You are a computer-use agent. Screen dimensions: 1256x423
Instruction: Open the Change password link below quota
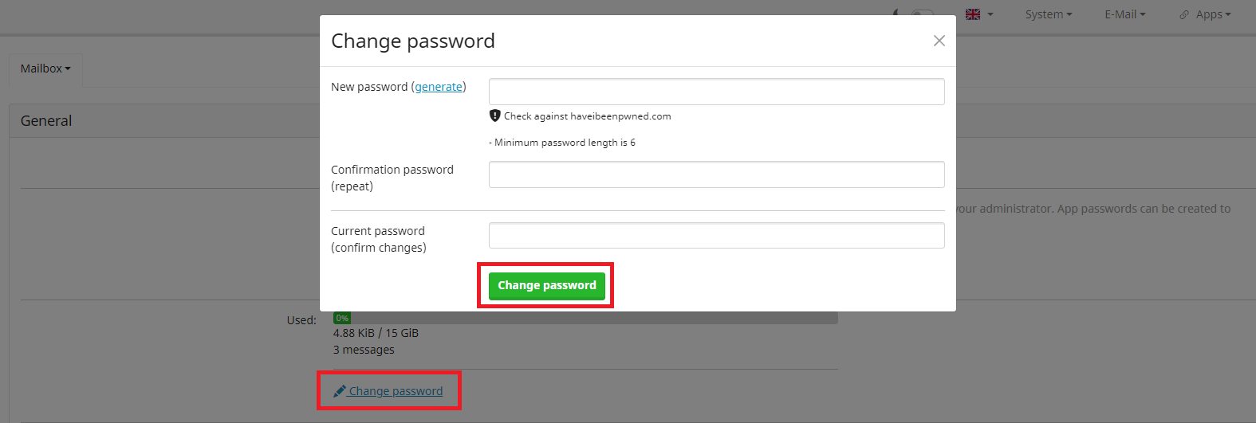pos(396,391)
